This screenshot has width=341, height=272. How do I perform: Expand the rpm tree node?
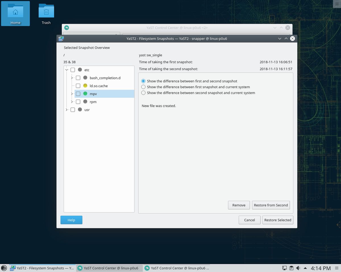point(72,102)
